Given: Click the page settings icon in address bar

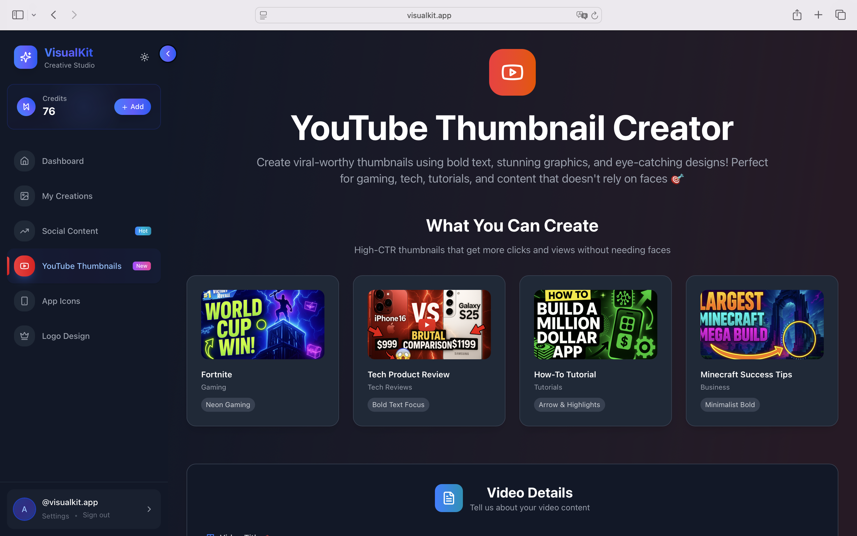Looking at the screenshot, I should pyautogui.click(x=263, y=15).
